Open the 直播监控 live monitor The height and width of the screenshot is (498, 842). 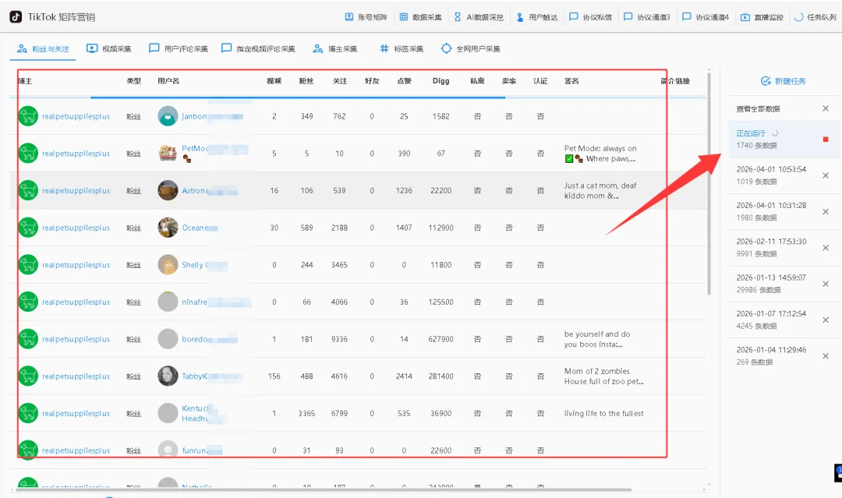click(x=762, y=16)
